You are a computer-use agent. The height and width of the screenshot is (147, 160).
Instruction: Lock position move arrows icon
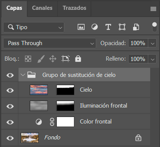pyautogui.click(x=53, y=59)
